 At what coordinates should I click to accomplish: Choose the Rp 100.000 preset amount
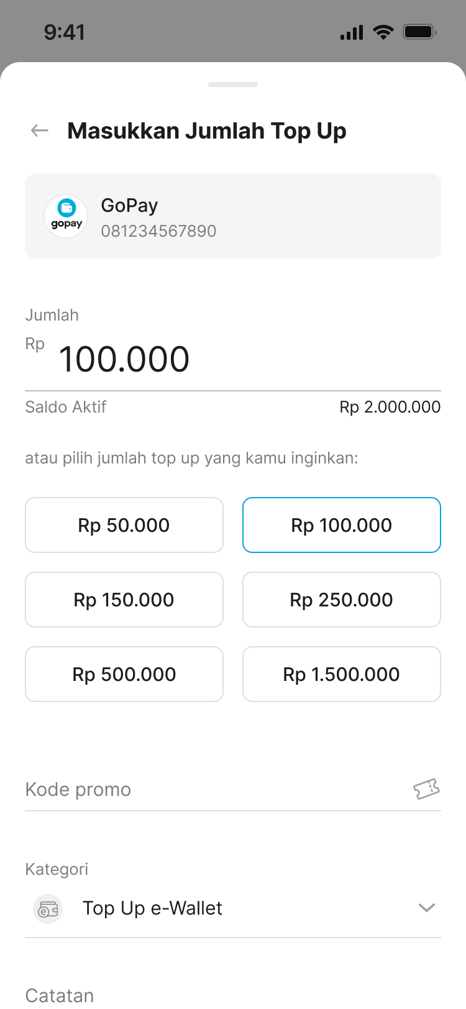point(342,525)
